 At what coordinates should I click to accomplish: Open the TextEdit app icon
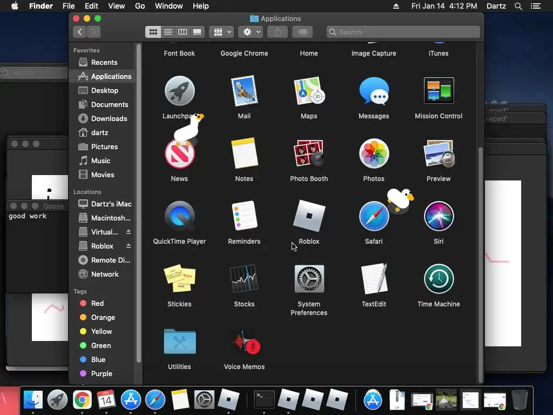click(x=374, y=279)
